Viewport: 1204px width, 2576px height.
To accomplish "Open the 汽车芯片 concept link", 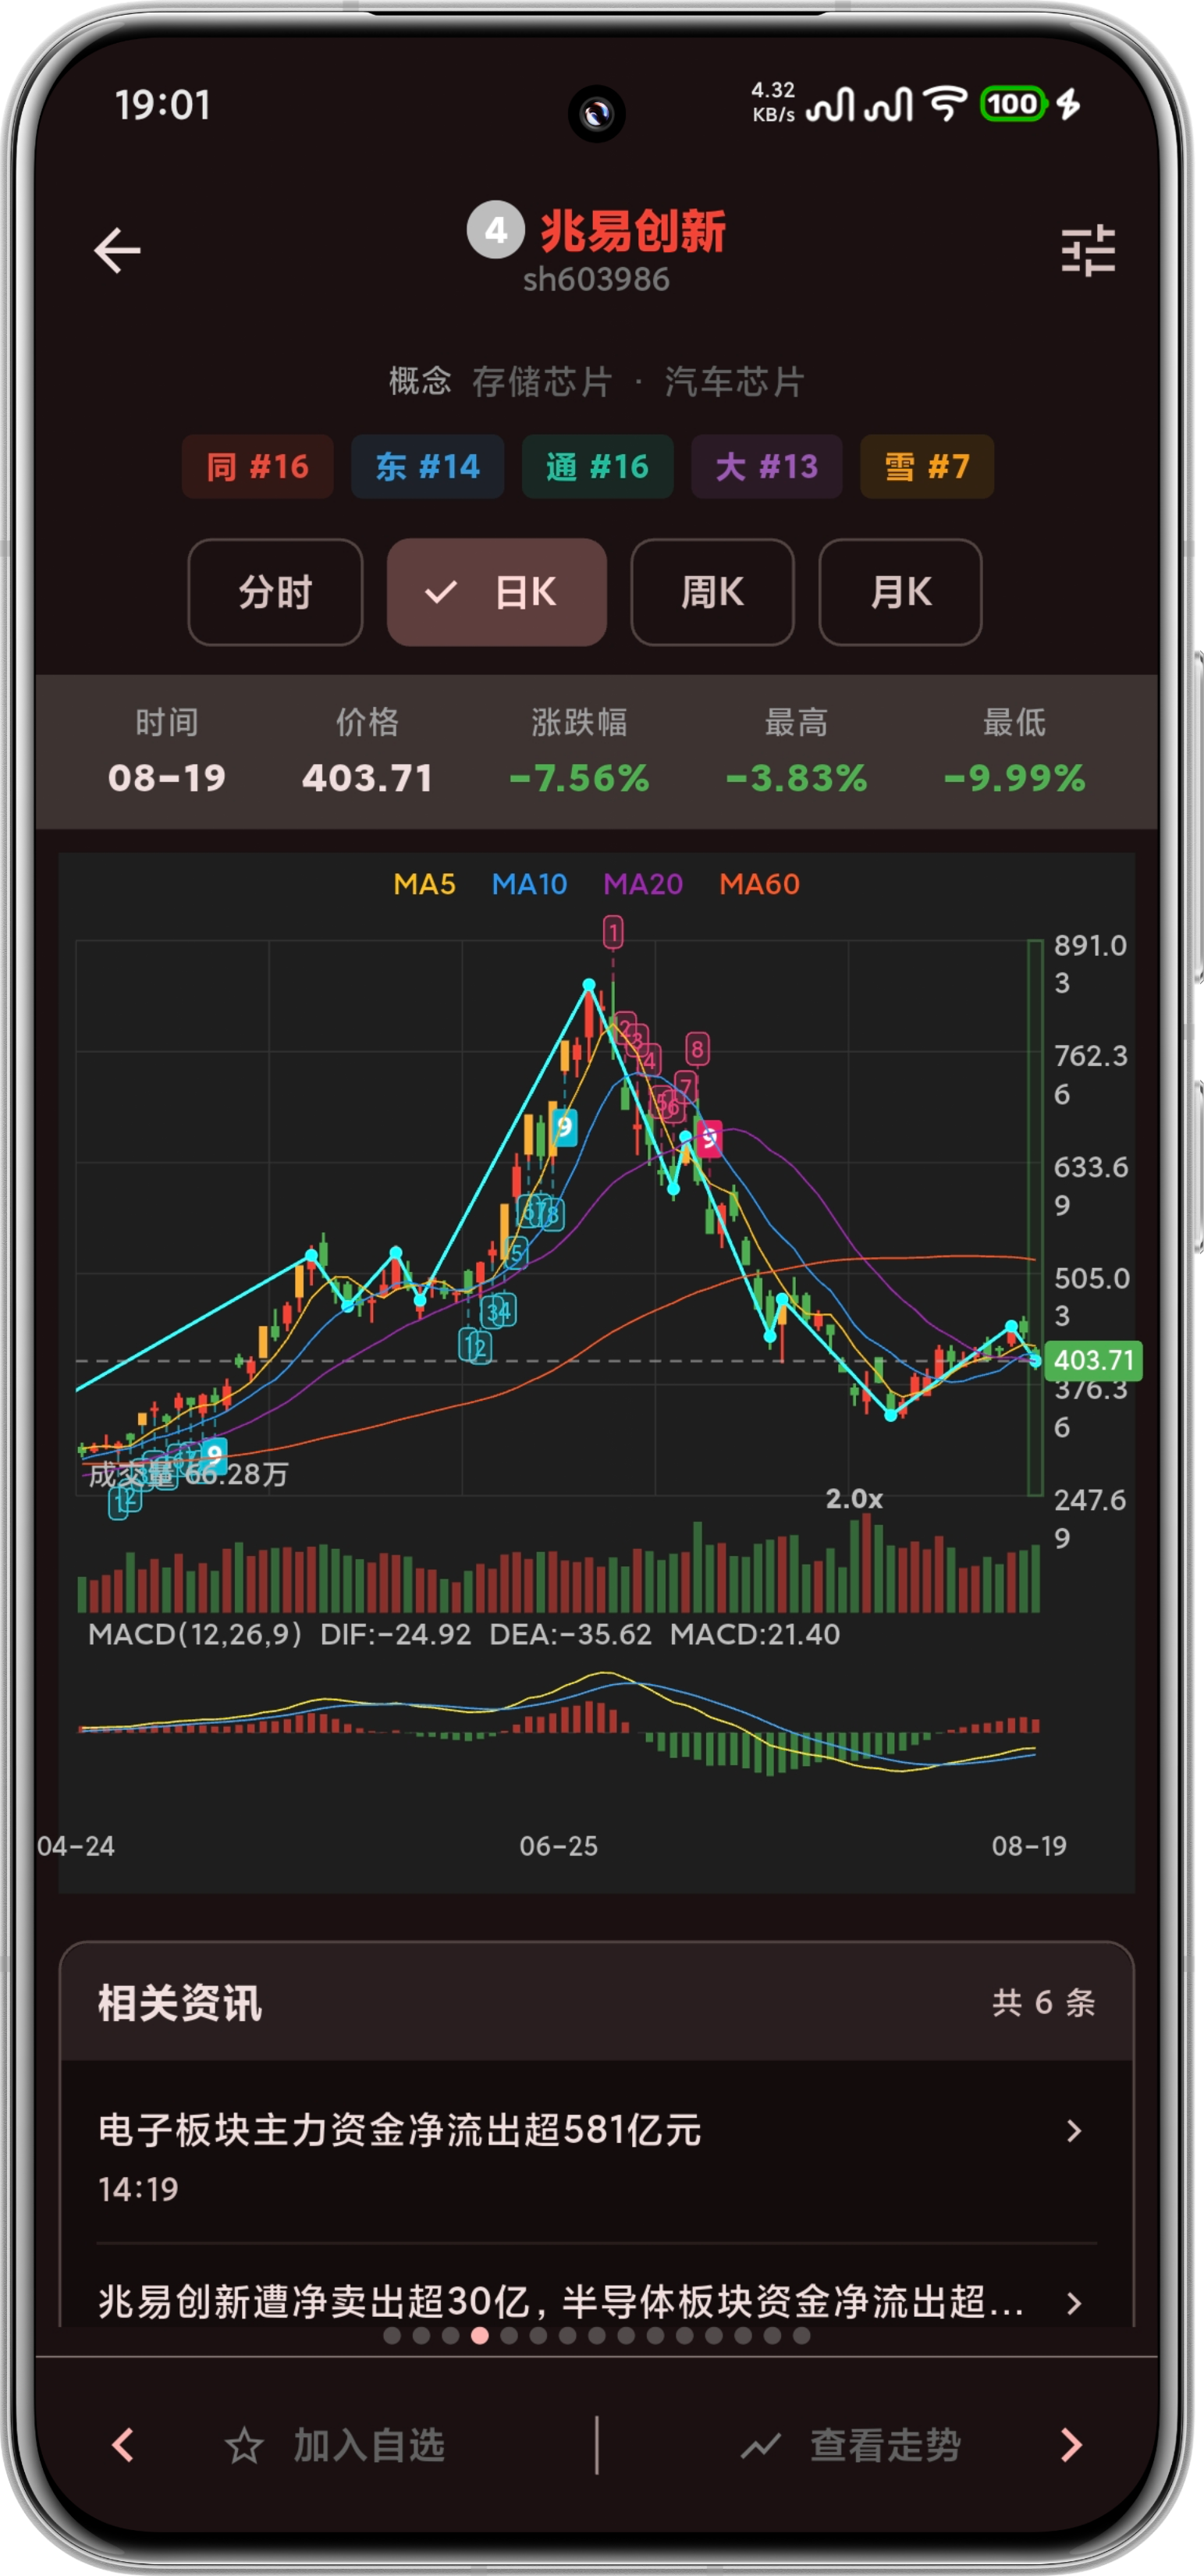I will [735, 381].
